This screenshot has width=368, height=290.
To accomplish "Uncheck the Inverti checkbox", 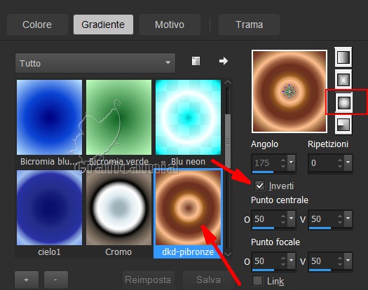I will point(260,186).
